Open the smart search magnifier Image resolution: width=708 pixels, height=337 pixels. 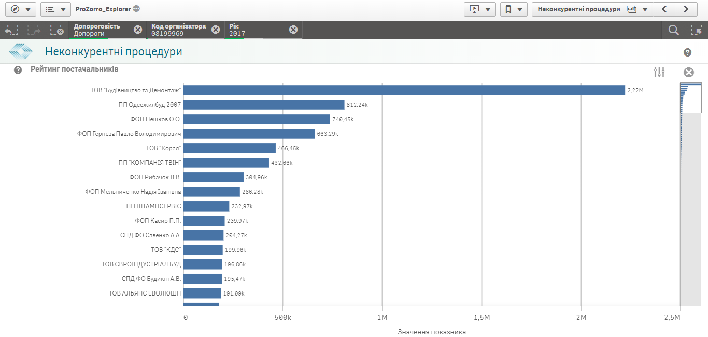coord(673,30)
